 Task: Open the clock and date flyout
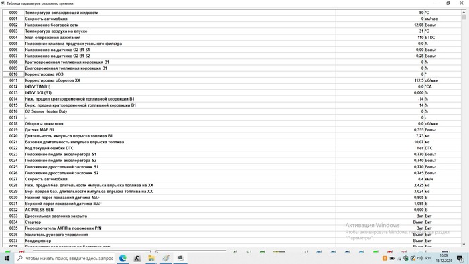(444, 258)
